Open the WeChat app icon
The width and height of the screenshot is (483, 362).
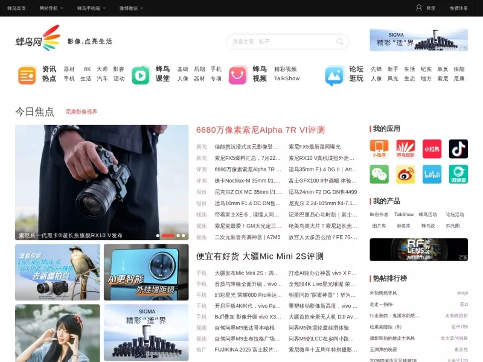point(379,174)
